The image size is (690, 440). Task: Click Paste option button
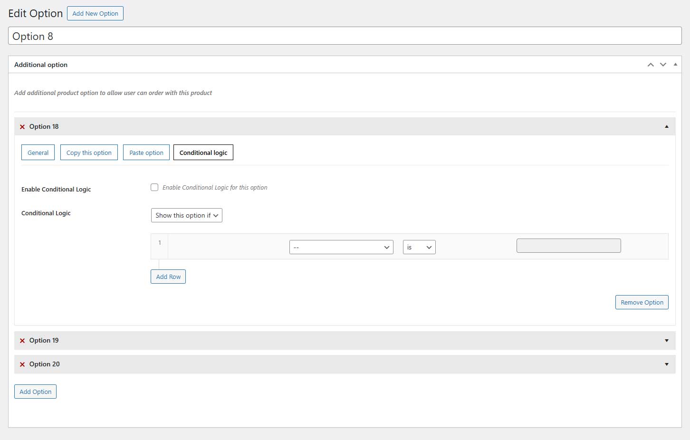[146, 153]
